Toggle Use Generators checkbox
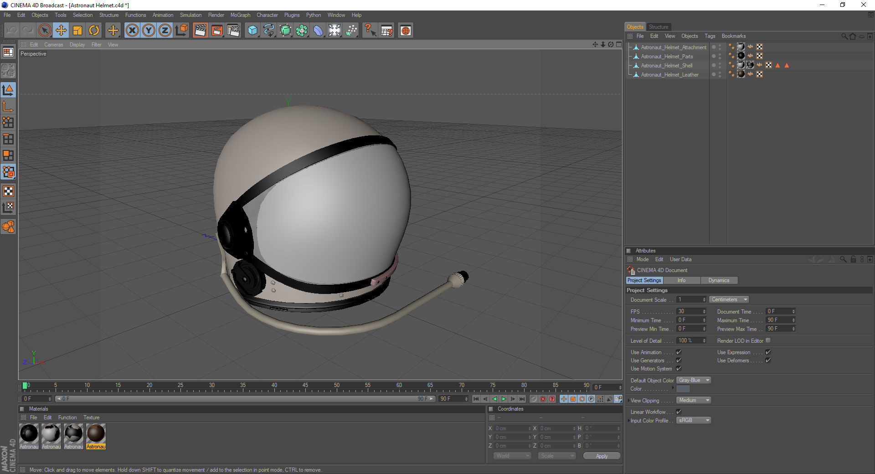Screen dimensions: 875x474 pos(679,360)
